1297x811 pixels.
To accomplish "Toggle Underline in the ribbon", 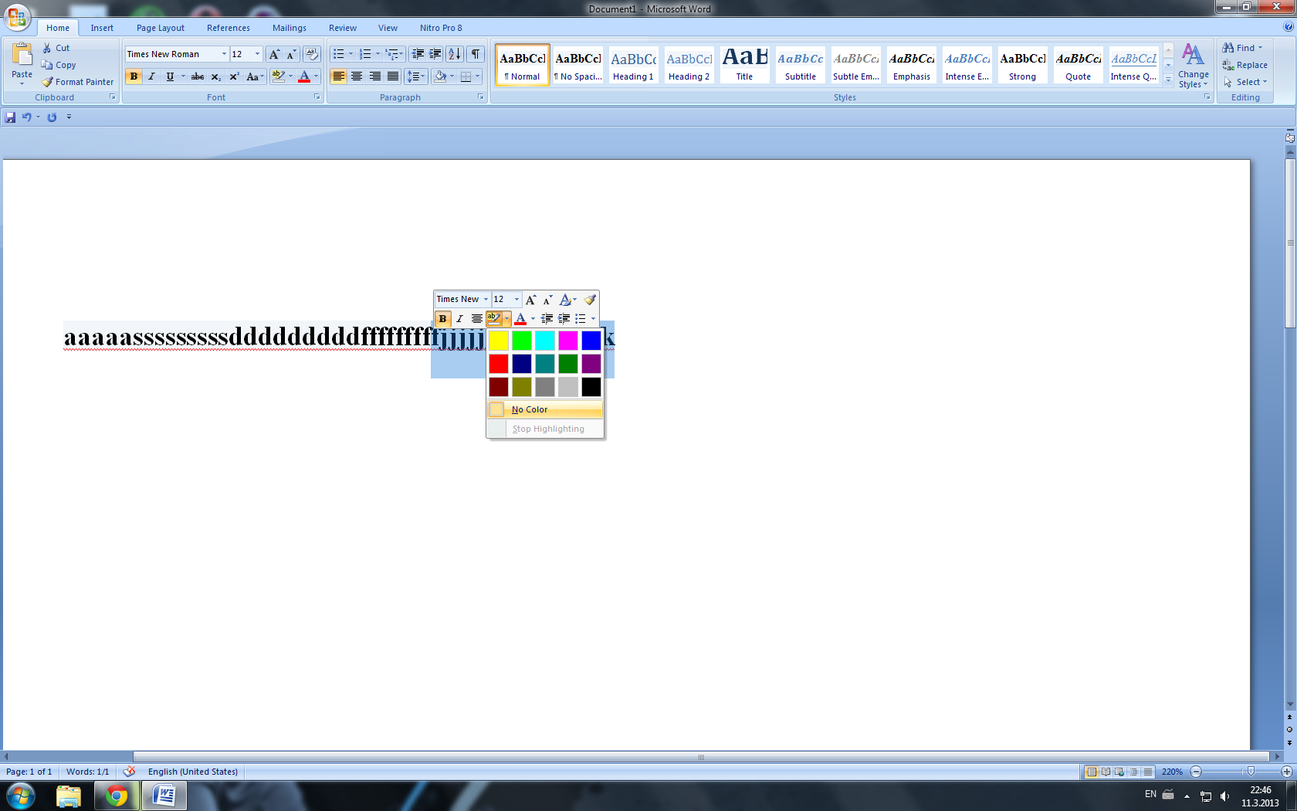I will point(170,76).
